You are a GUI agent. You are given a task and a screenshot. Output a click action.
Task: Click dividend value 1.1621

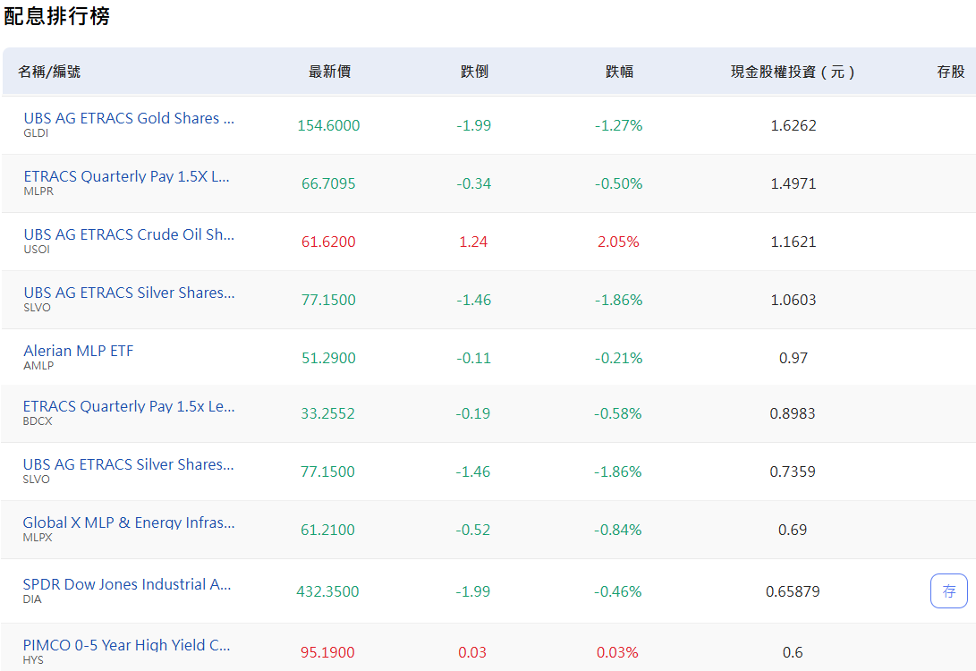pyautogui.click(x=794, y=242)
